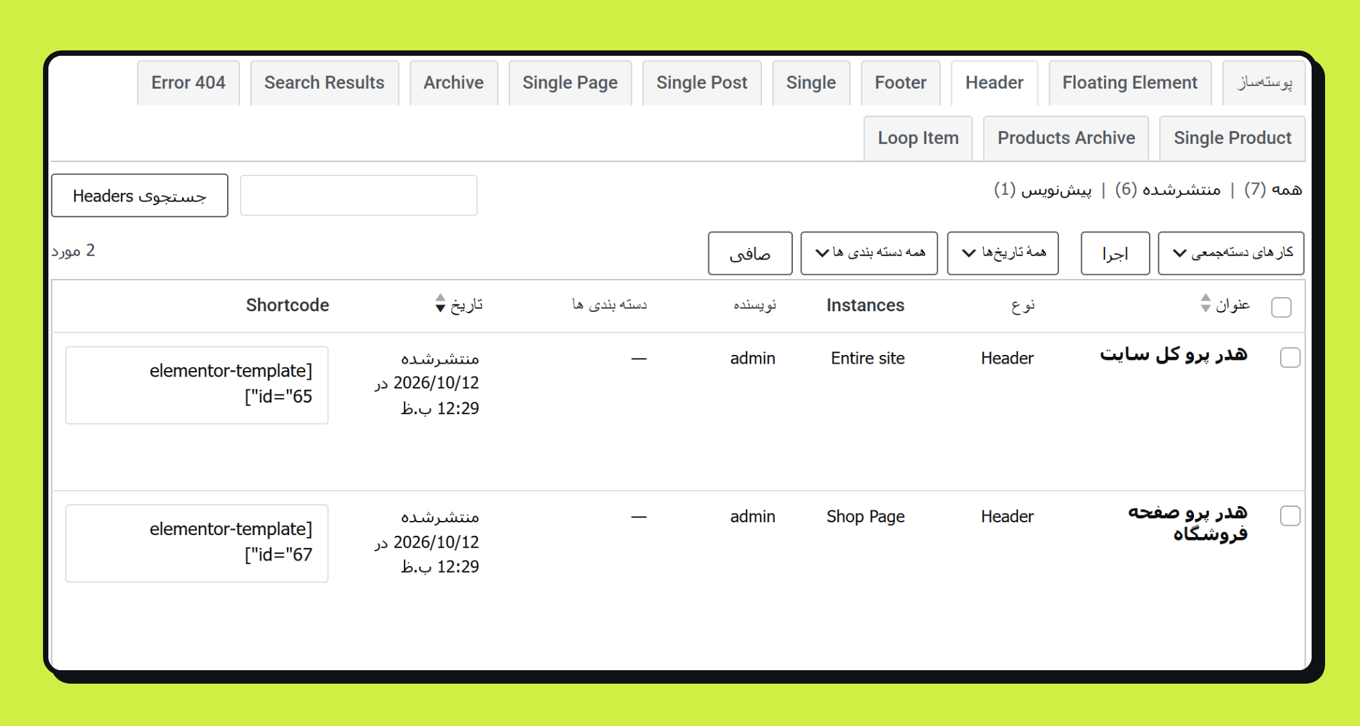Select the Header tab
Viewport: 1360px width, 726px height.
(x=994, y=83)
